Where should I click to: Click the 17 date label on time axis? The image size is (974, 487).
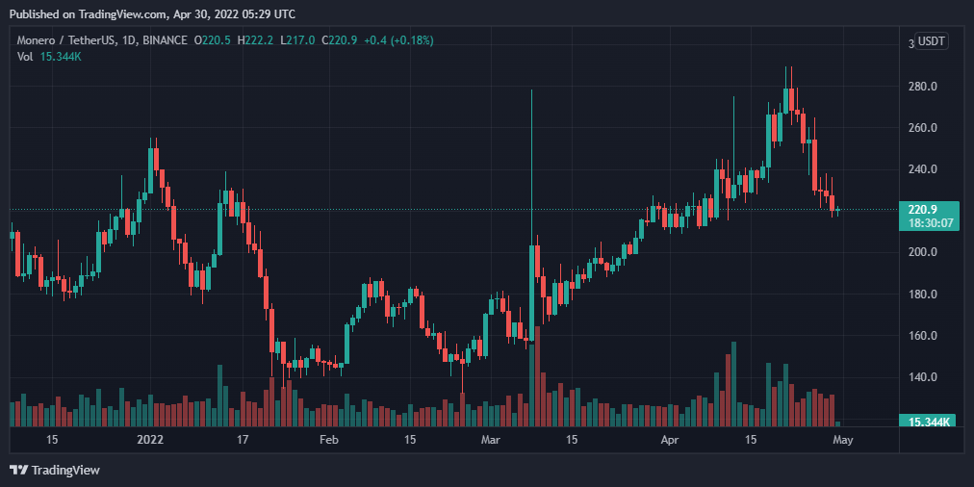[x=243, y=440]
